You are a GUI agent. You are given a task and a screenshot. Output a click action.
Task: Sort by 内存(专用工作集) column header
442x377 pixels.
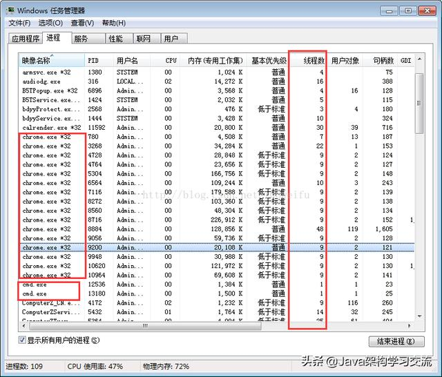point(213,60)
